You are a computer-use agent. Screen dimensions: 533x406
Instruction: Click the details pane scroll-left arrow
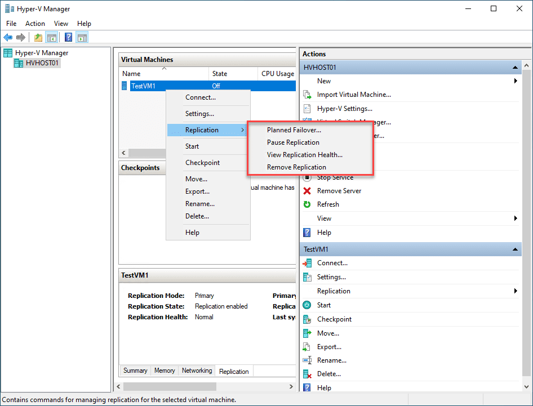click(x=119, y=387)
